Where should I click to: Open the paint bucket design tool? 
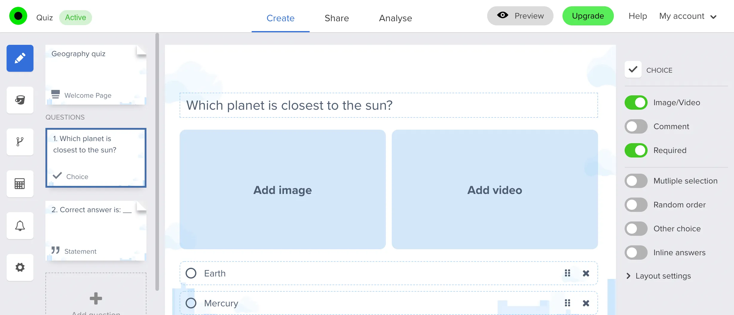[20, 100]
